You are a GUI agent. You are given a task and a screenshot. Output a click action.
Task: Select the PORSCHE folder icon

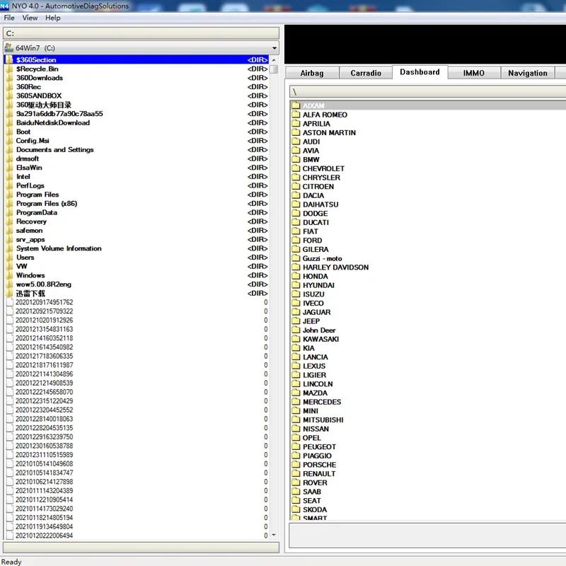pos(296,465)
